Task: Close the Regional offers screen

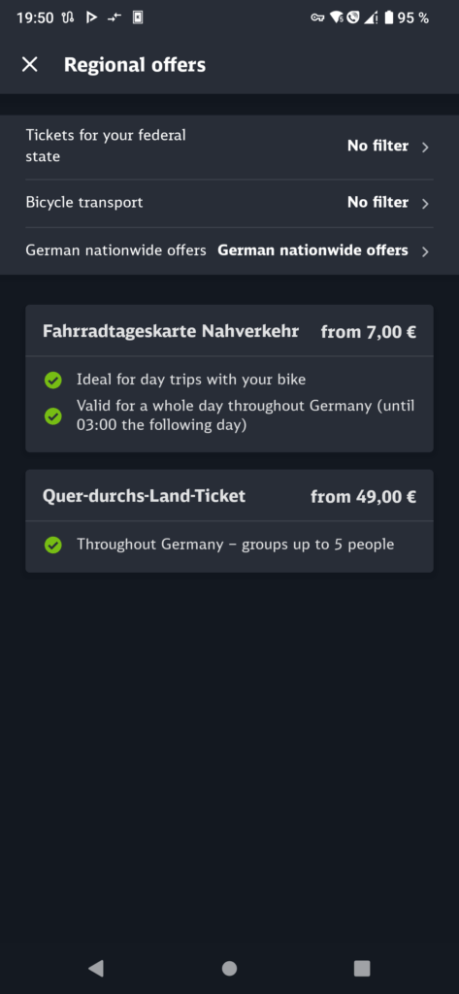Action: click(x=30, y=65)
